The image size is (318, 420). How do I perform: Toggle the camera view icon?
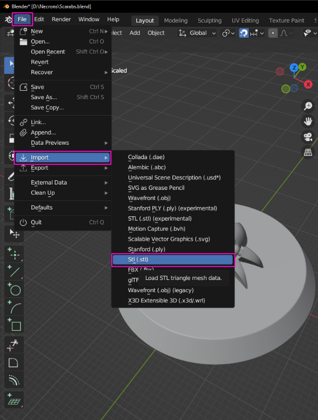307,137
